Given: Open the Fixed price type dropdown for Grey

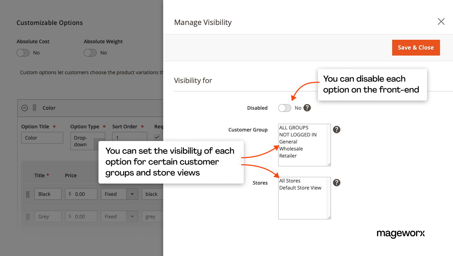Looking at the screenshot, I should [133, 216].
